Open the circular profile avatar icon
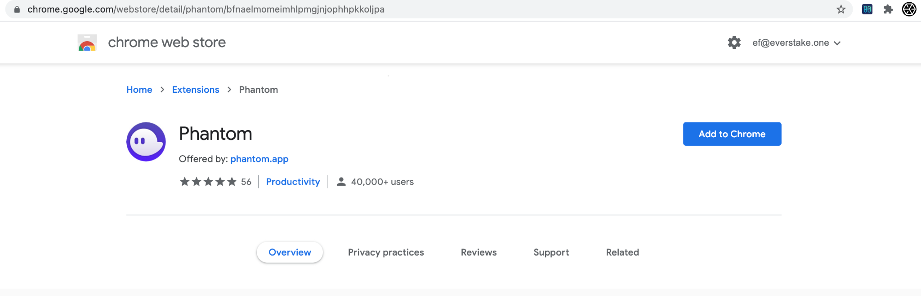The image size is (921, 296). click(909, 9)
